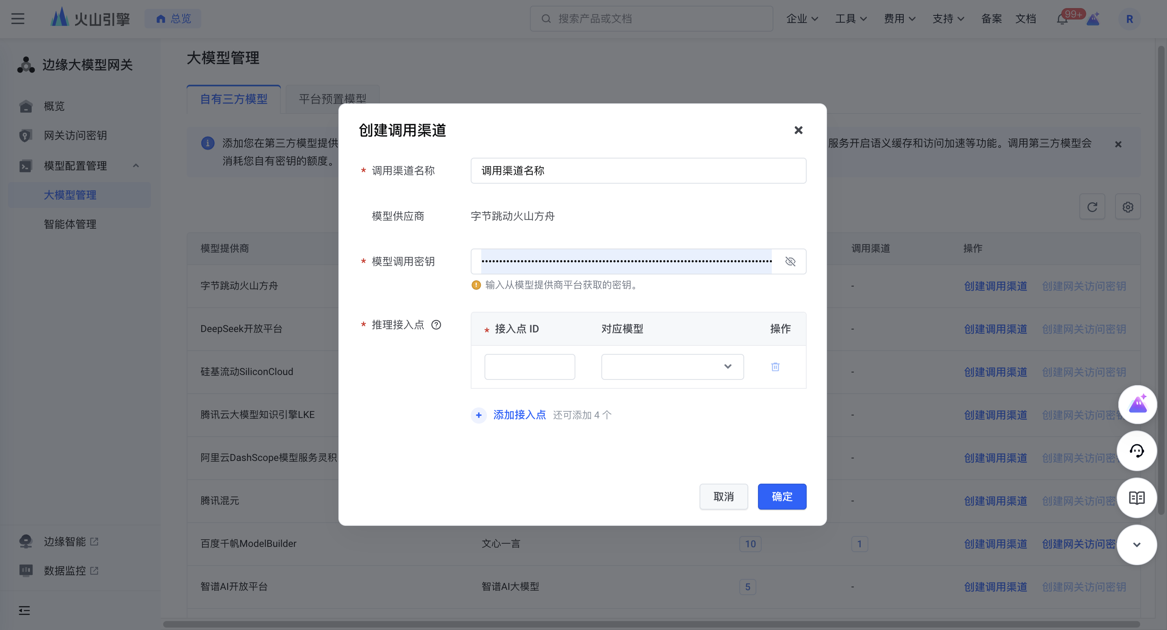Delete the endpoint row with trash icon
Image resolution: width=1167 pixels, height=630 pixels.
coord(775,366)
